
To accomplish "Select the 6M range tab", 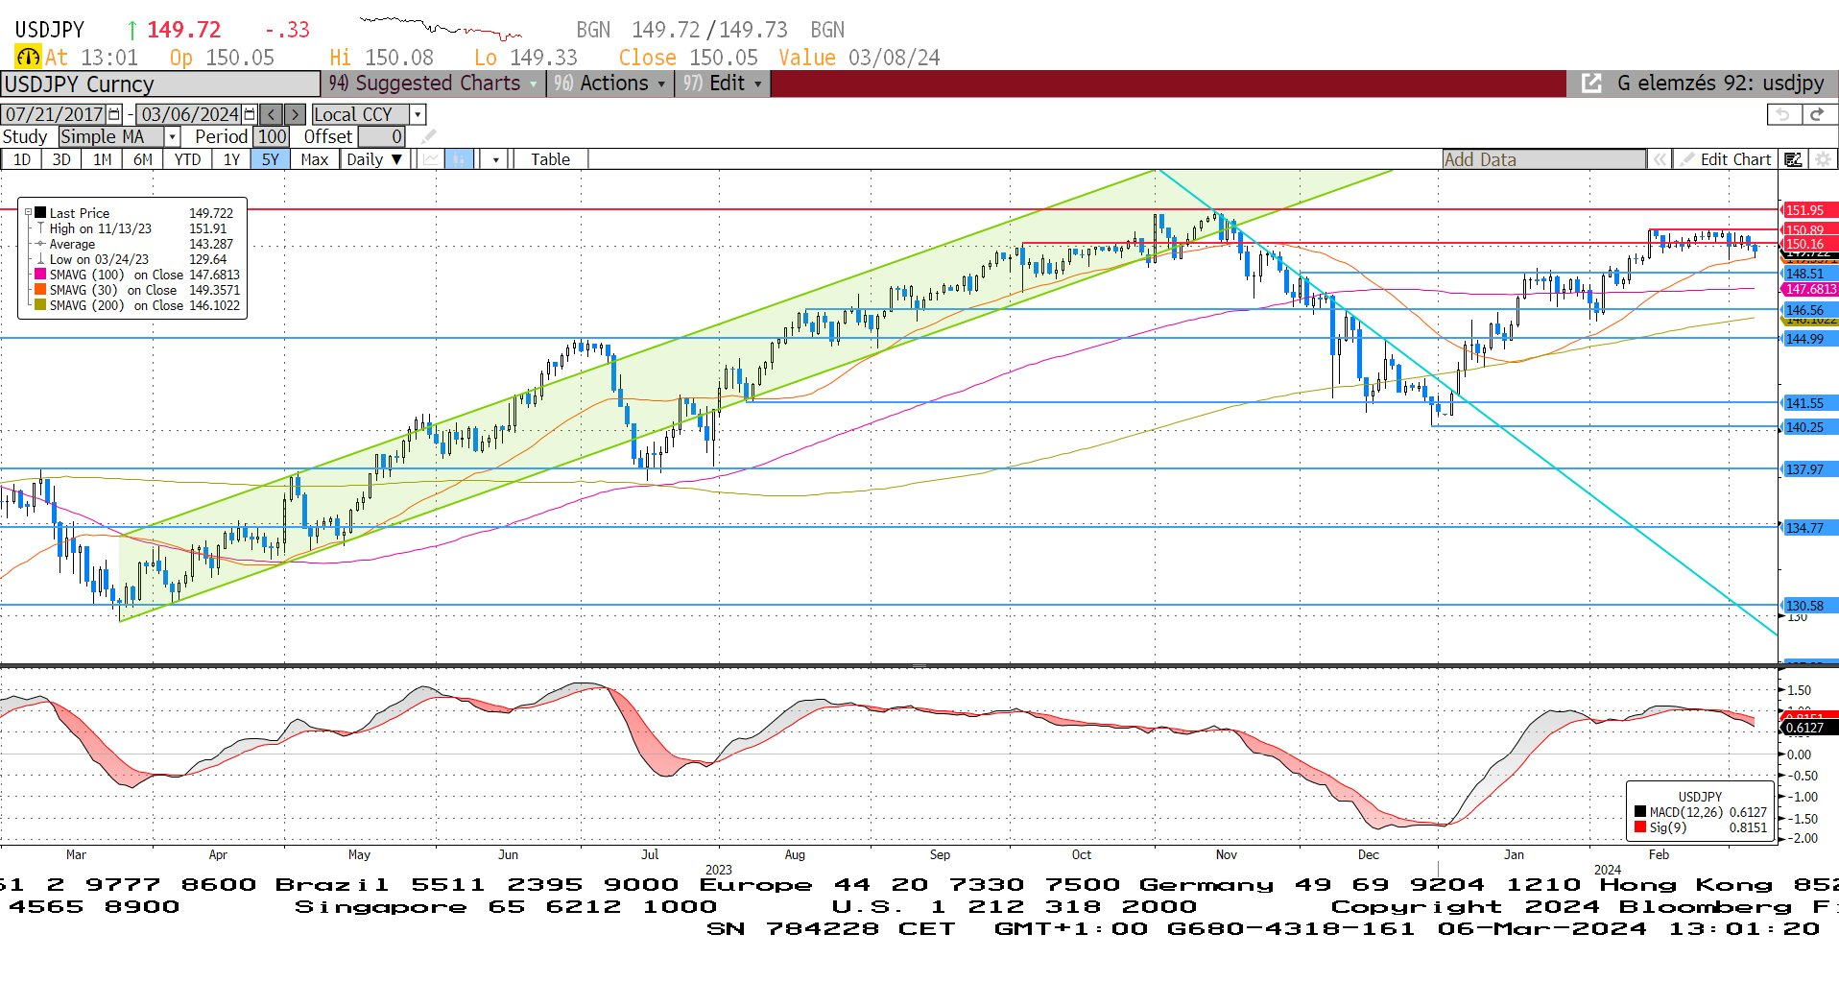I will coord(142,159).
